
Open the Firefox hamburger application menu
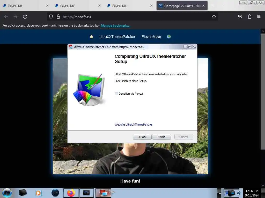pyautogui.click(x=259, y=16)
